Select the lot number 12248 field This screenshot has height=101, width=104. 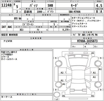pos(7,5)
